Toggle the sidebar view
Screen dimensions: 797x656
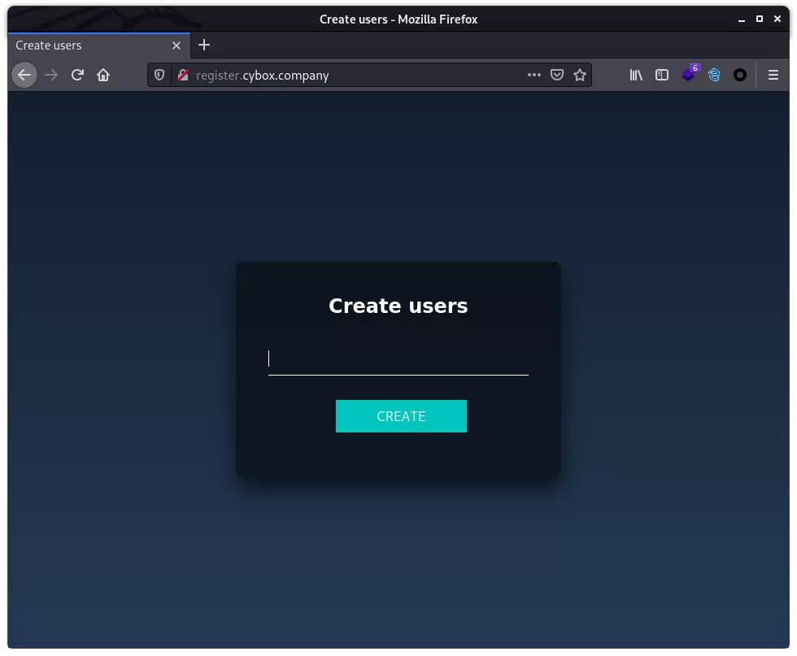[662, 75]
